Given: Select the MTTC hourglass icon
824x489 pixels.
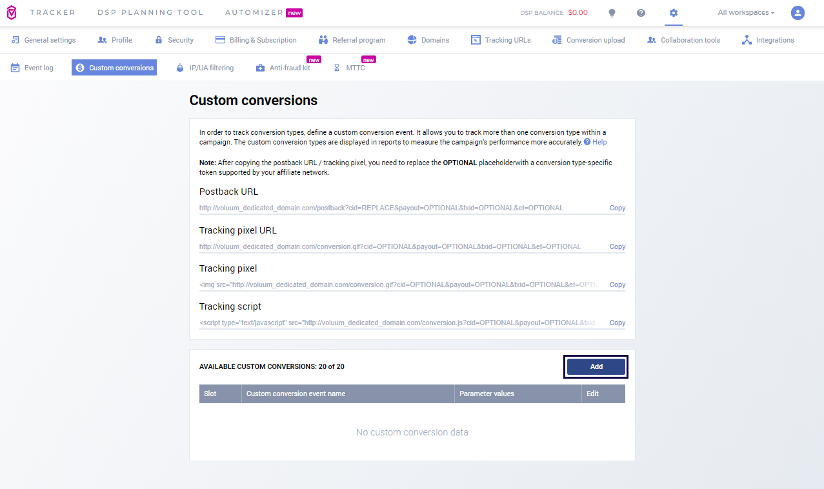Looking at the screenshot, I should (336, 67).
